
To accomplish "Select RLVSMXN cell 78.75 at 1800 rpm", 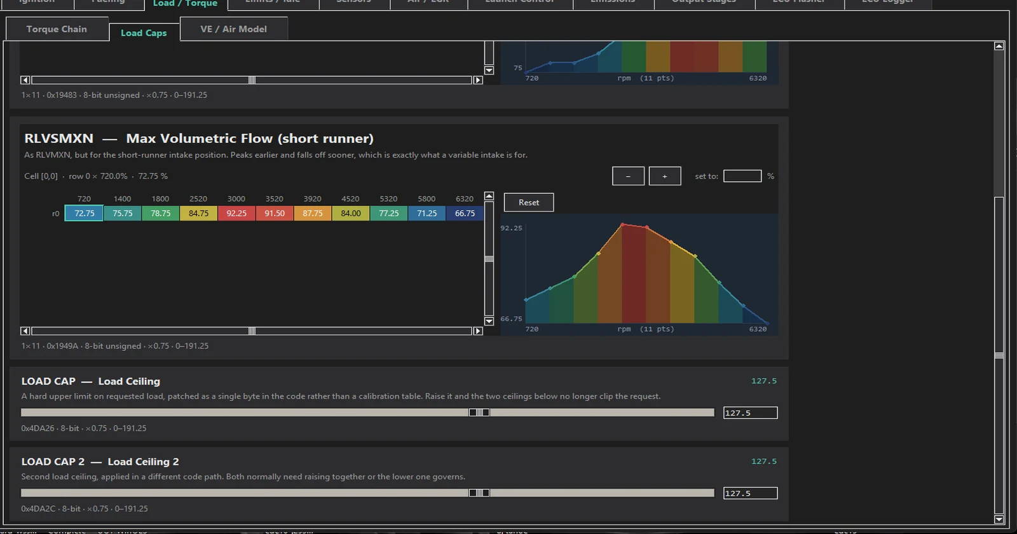I will click(161, 214).
